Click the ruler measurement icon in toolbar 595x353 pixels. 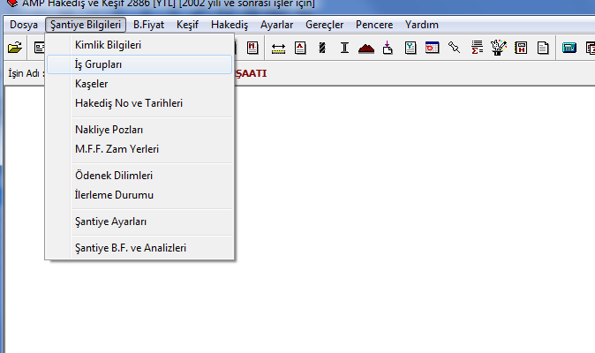pos(279,48)
